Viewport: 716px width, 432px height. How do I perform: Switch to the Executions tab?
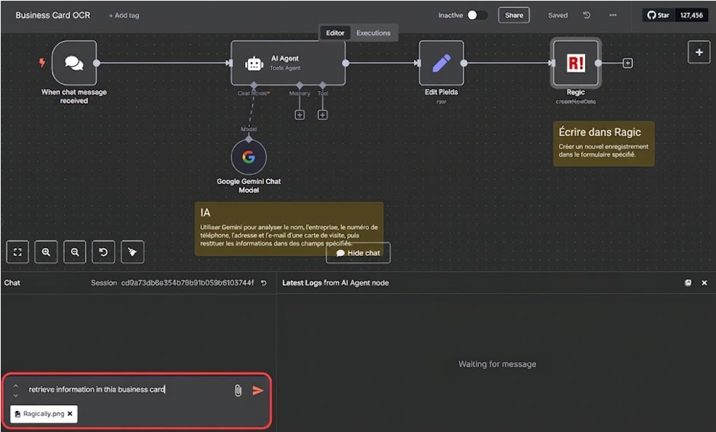(x=373, y=33)
